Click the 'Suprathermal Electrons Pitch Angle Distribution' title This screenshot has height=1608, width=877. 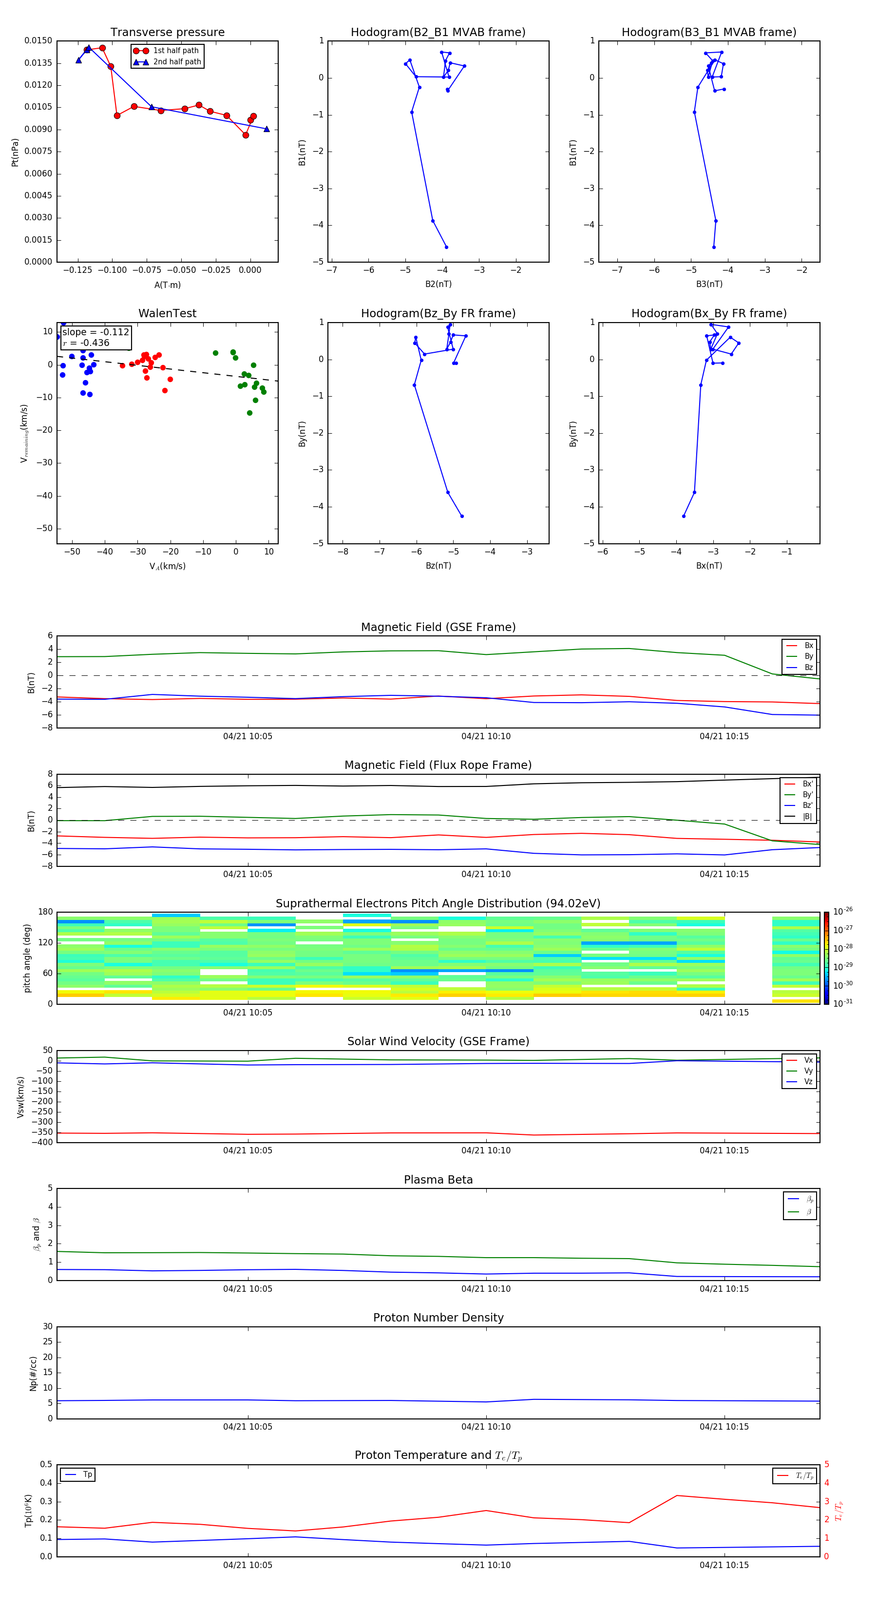click(x=438, y=904)
